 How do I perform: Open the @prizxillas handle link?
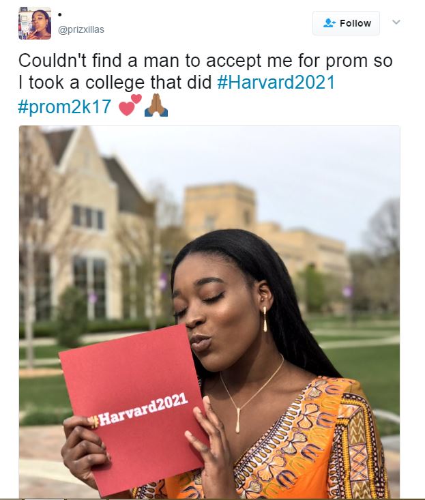point(81,29)
